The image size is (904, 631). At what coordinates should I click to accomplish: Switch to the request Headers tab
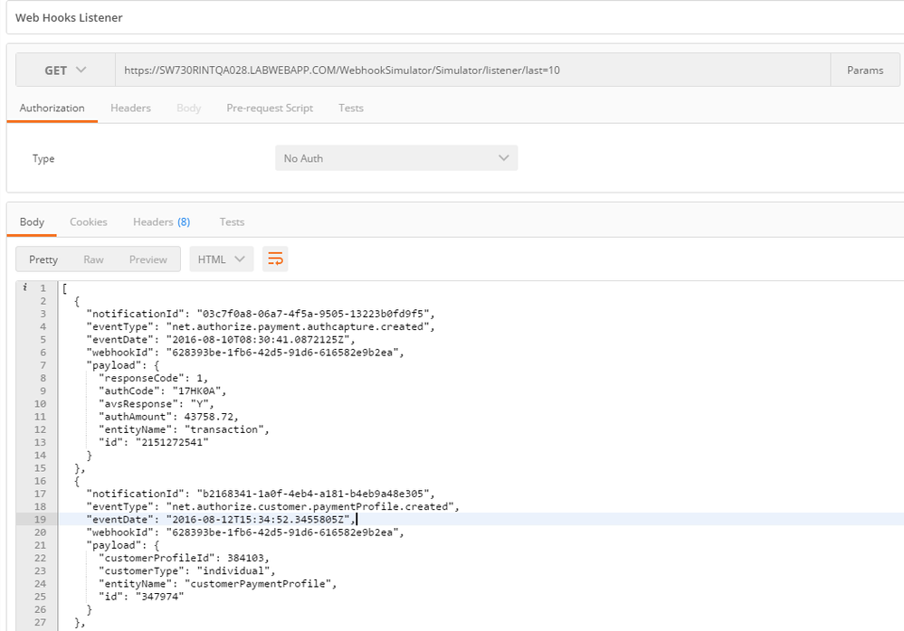[130, 108]
